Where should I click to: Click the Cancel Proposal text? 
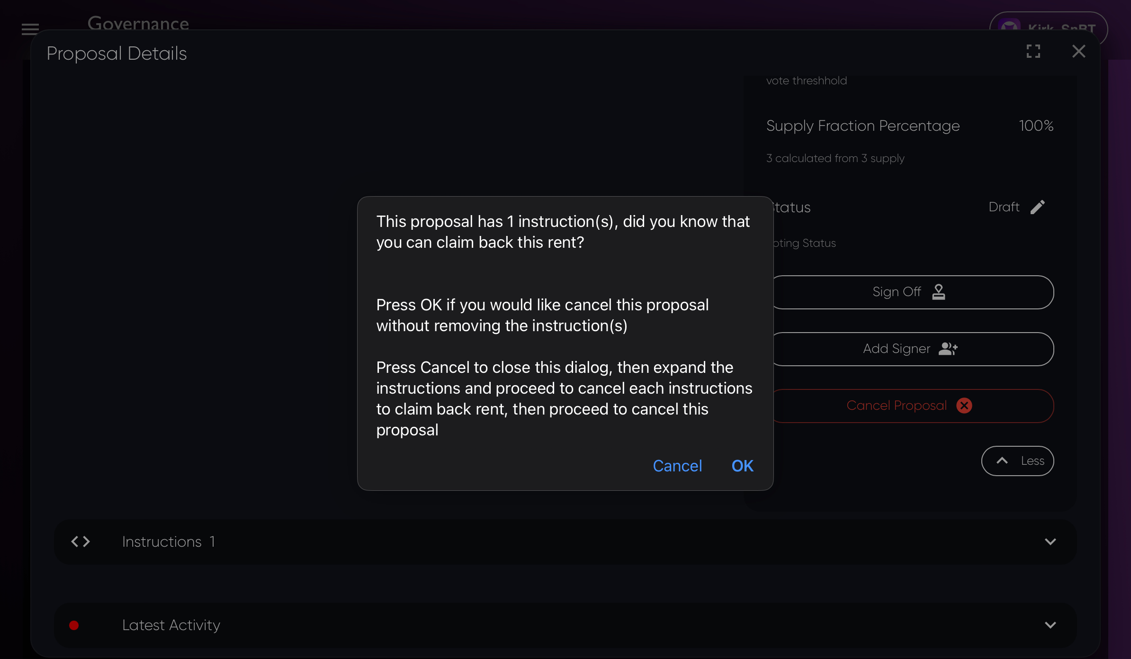896,406
